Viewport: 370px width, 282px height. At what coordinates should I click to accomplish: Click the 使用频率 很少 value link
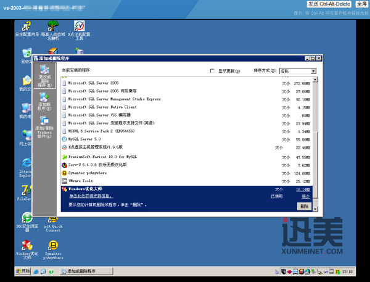tap(306, 196)
